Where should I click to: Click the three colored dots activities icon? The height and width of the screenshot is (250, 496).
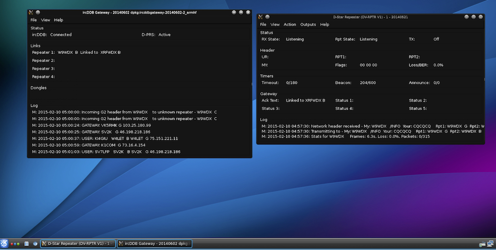point(15,244)
